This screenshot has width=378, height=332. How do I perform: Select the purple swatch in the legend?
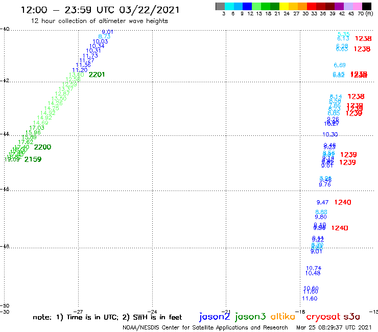[339, 6]
